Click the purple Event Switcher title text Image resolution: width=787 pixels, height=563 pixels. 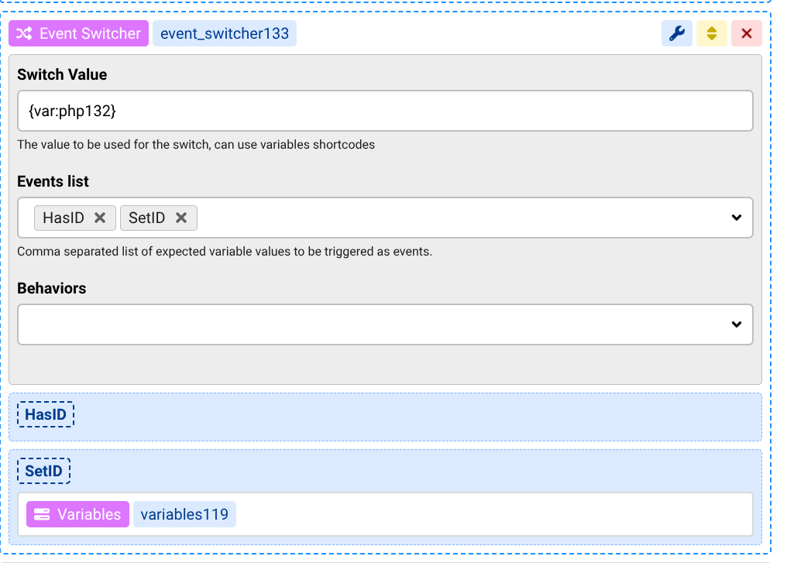point(90,33)
